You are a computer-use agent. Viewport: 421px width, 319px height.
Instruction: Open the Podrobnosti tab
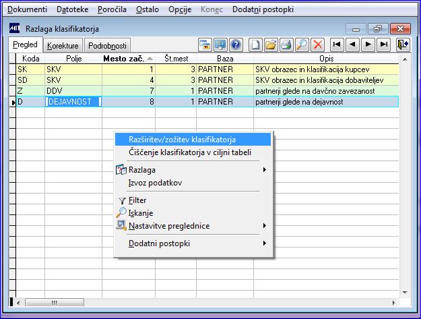(x=107, y=46)
